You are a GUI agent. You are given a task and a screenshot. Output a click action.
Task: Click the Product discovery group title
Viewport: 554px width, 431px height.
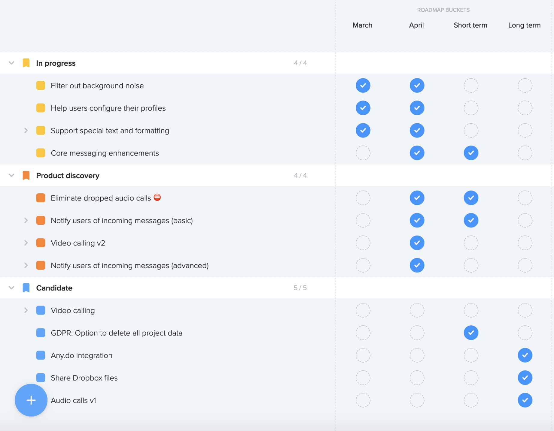(68, 176)
